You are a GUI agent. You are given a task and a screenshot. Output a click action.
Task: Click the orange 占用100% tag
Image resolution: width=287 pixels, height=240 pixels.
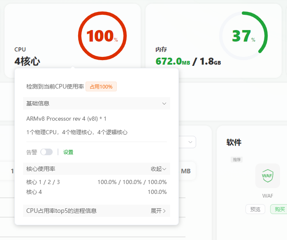(101, 86)
